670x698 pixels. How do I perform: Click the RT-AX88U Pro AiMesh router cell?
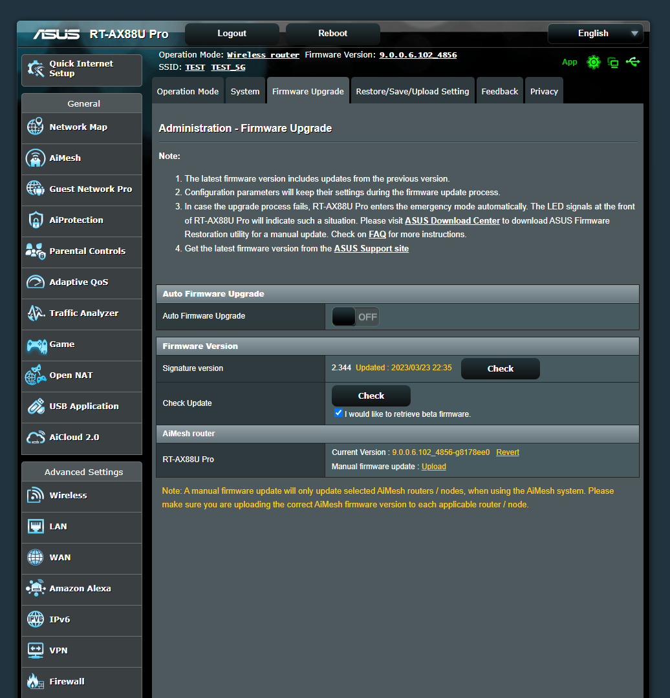[241, 460]
